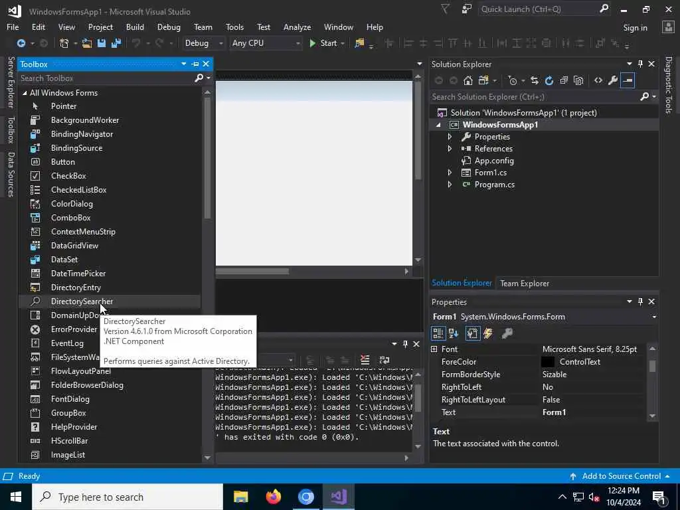Click the Sign in link

635,28
